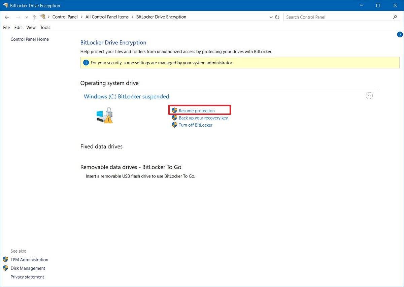Image resolution: width=404 pixels, height=287 pixels.
Task: Open the address bar dropdown arrow
Action: (271, 17)
